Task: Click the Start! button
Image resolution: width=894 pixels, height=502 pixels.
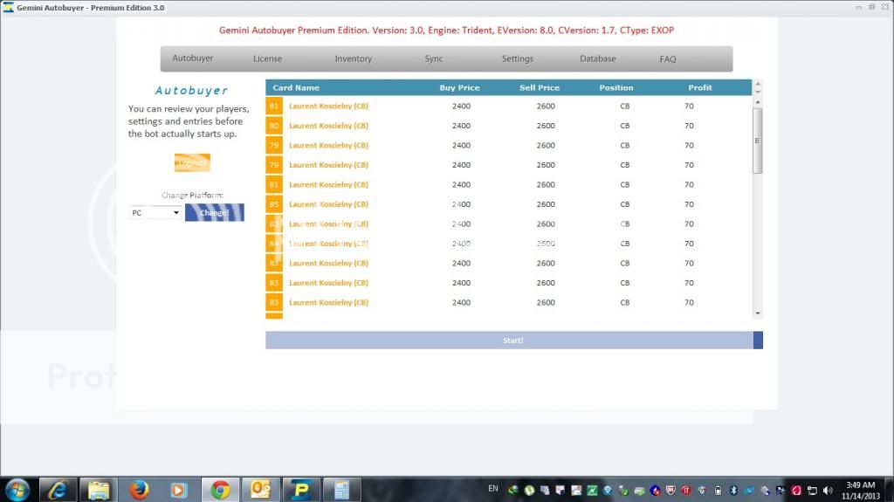Action: click(512, 340)
